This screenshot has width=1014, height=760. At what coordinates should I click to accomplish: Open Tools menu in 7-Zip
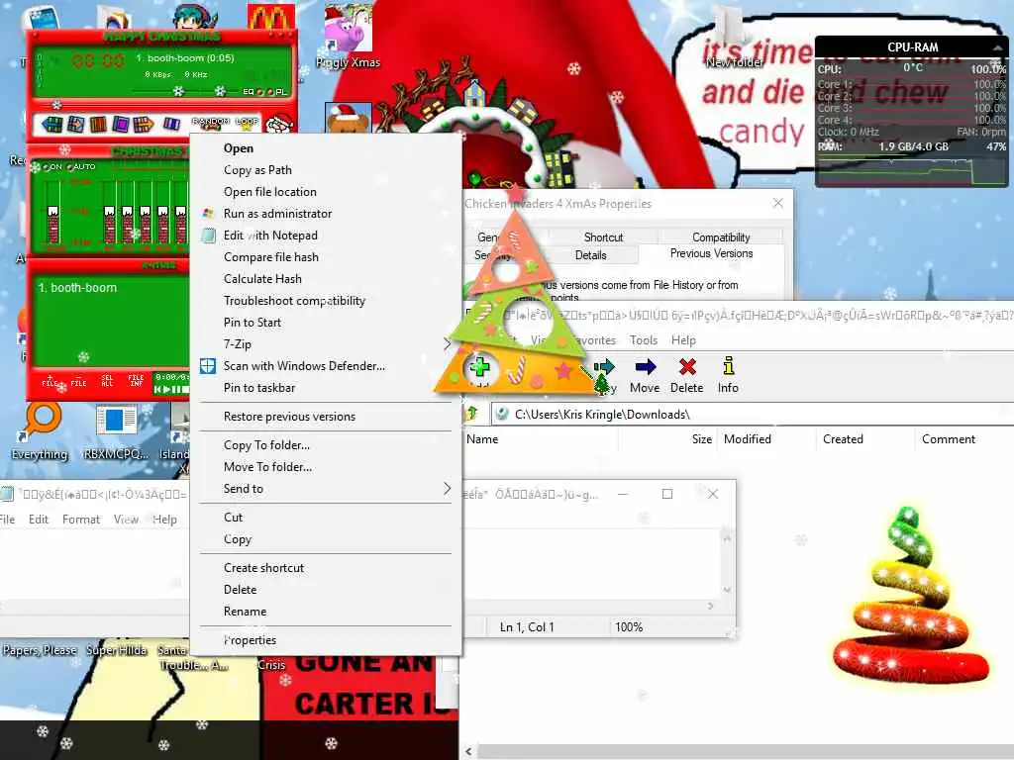click(x=644, y=340)
